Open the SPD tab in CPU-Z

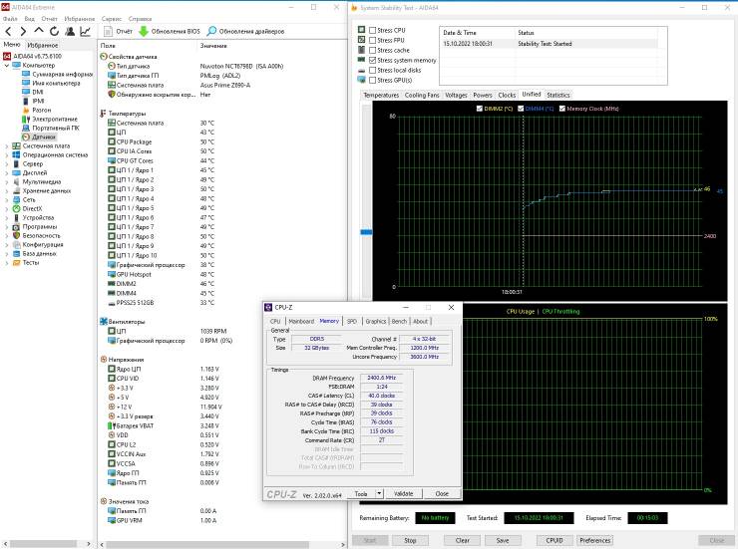[x=352, y=321]
